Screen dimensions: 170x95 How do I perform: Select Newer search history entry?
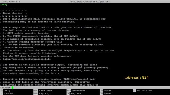106,93
